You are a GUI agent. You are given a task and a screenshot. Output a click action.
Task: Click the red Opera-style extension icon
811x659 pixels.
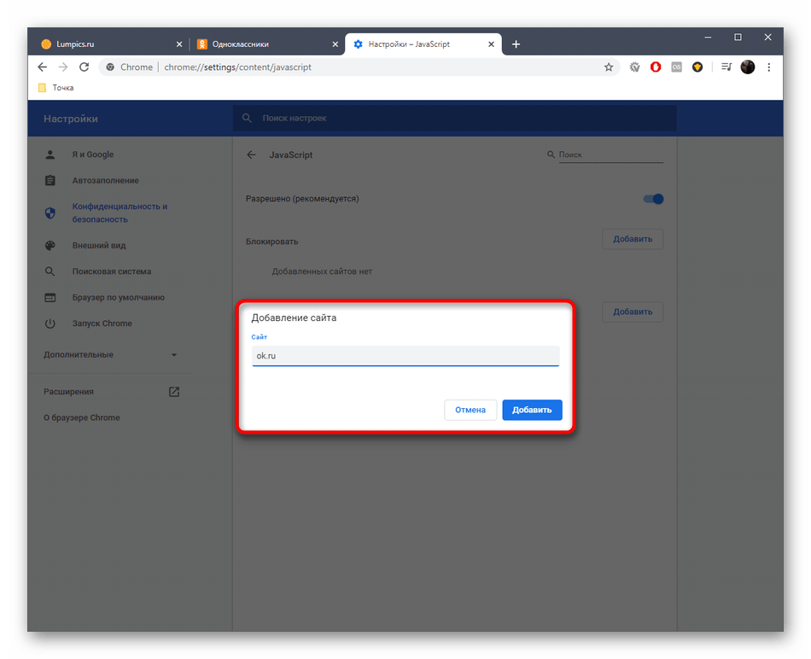[x=656, y=67]
